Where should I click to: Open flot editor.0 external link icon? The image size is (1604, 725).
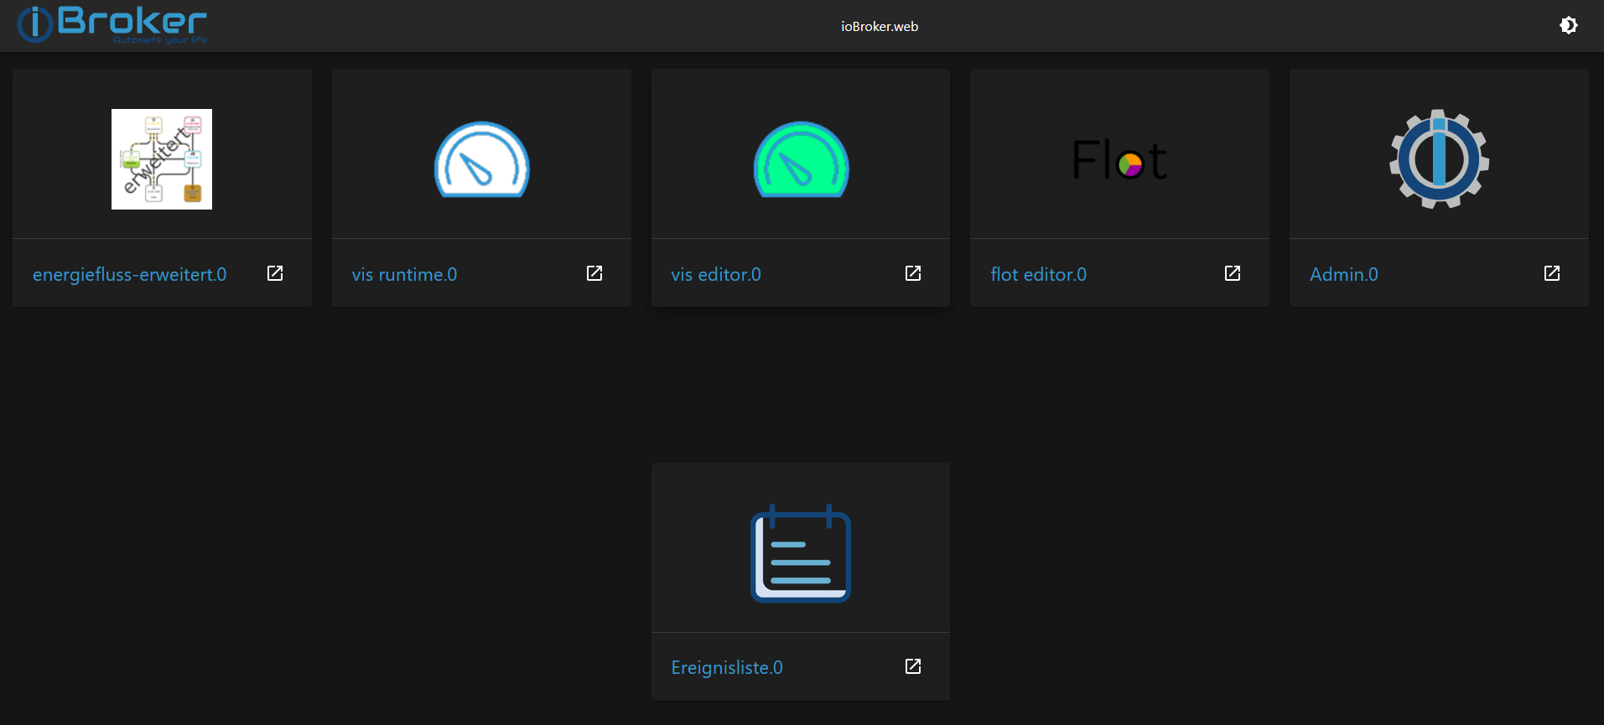[x=1233, y=273]
